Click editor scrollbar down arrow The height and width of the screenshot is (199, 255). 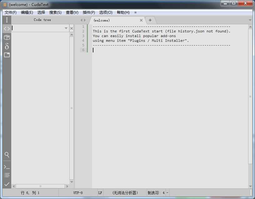point(250,186)
